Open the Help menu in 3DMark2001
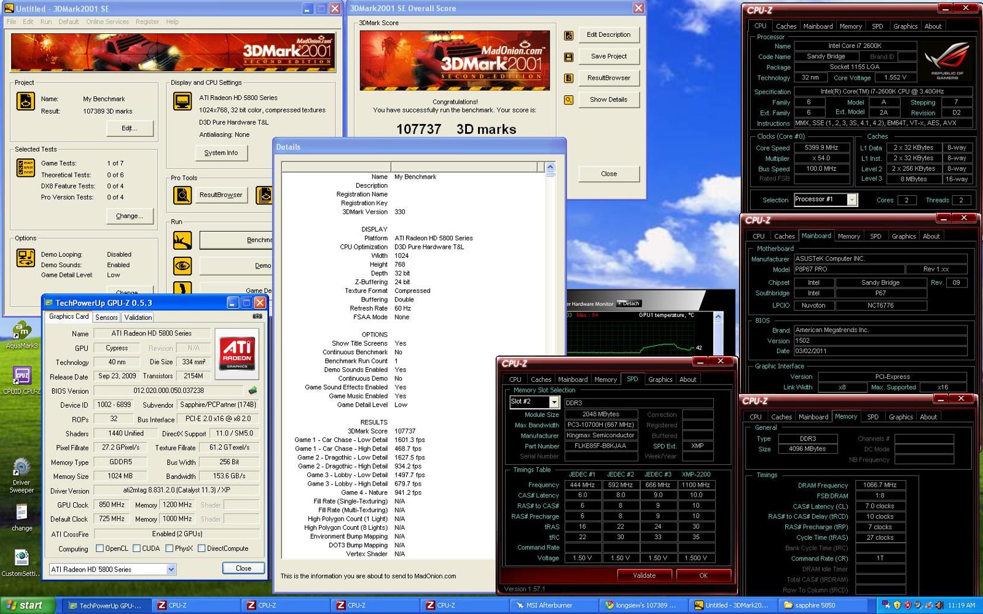This screenshot has width=983, height=614. 172,21
